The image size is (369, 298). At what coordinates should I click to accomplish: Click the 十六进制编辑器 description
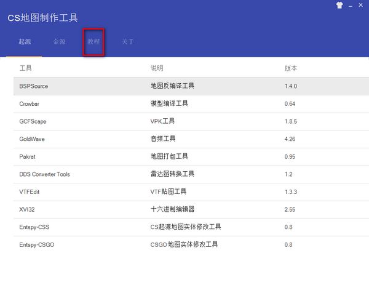[x=172, y=209]
